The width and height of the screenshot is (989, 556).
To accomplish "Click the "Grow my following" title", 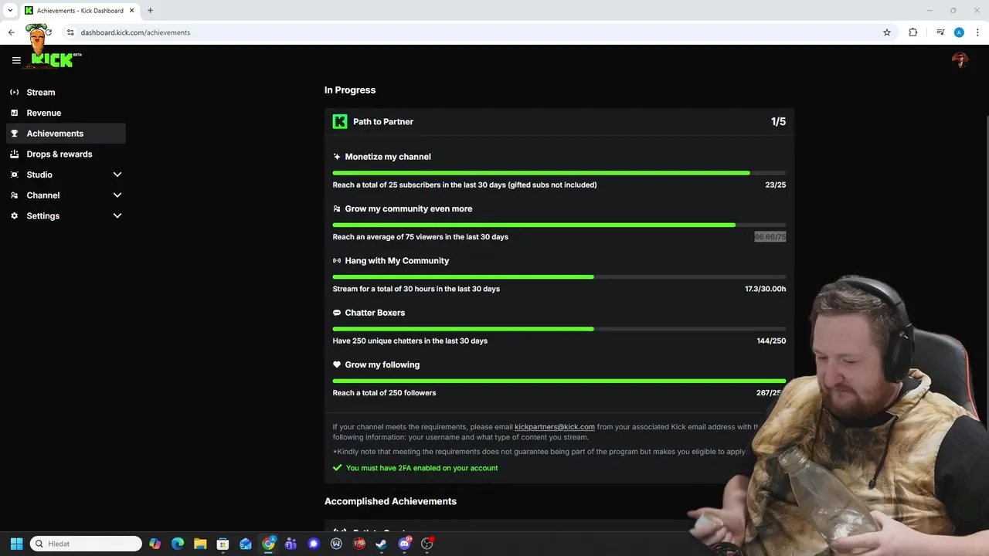I will pos(382,364).
